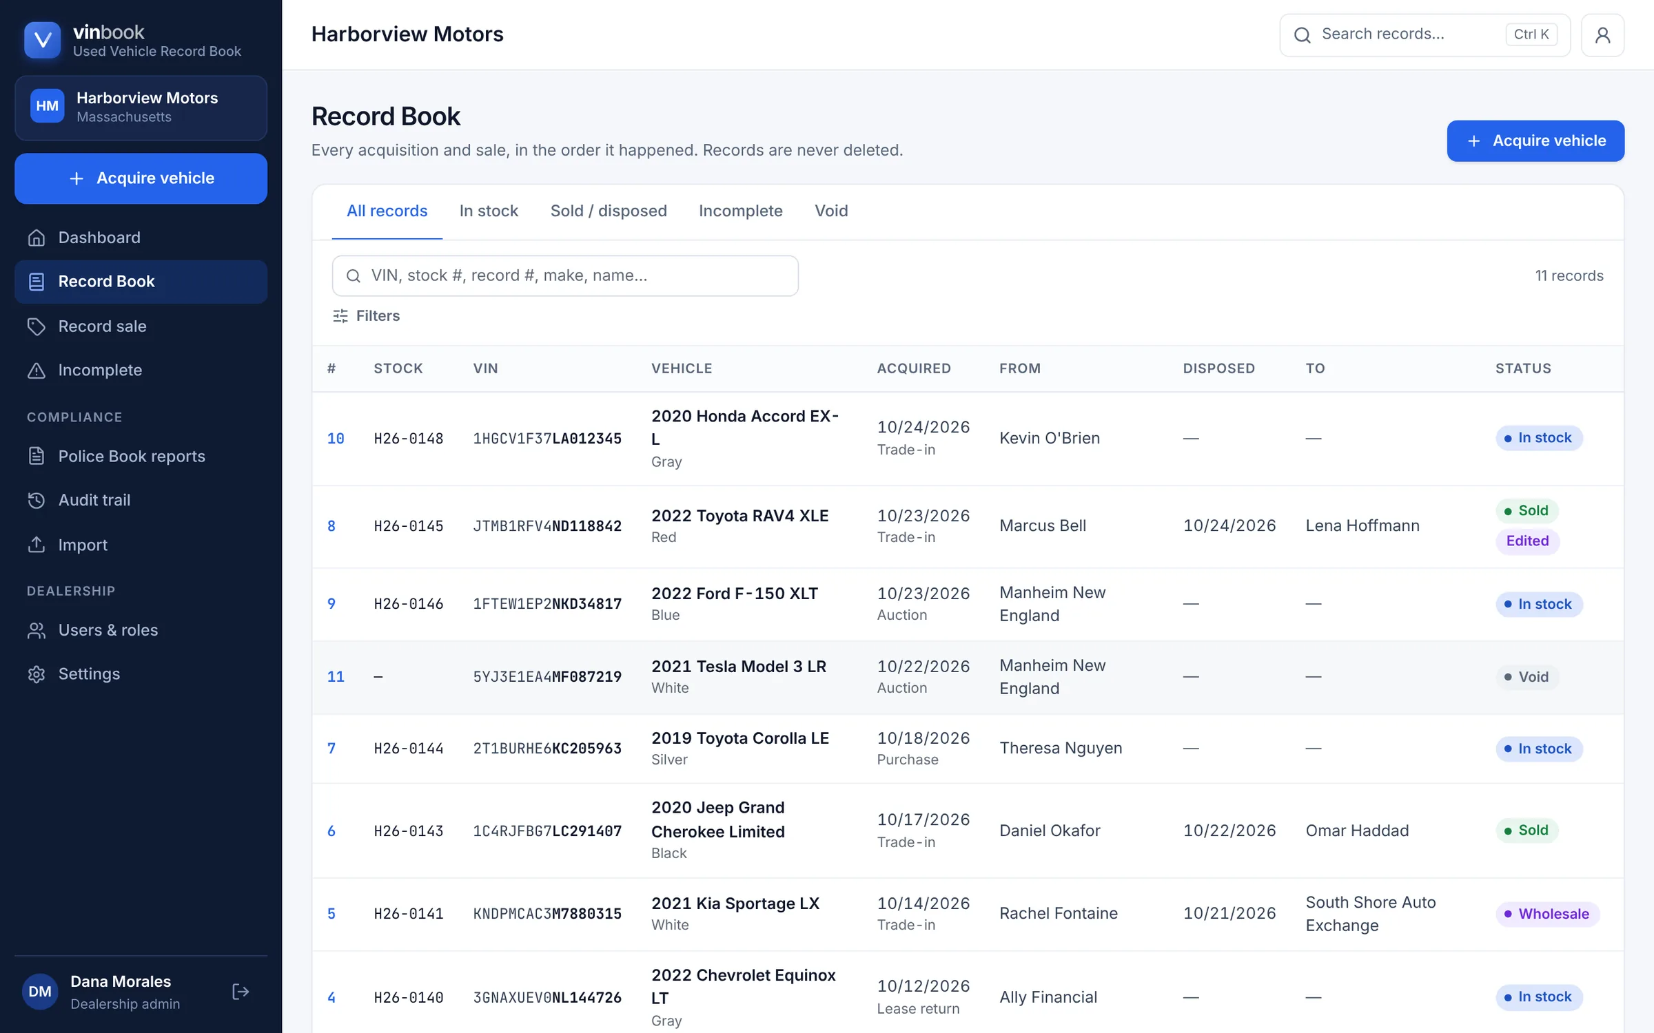Click the Police Book reports document icon
This screenshot has height=1033, width=1654.
click(x=37, y=456)
